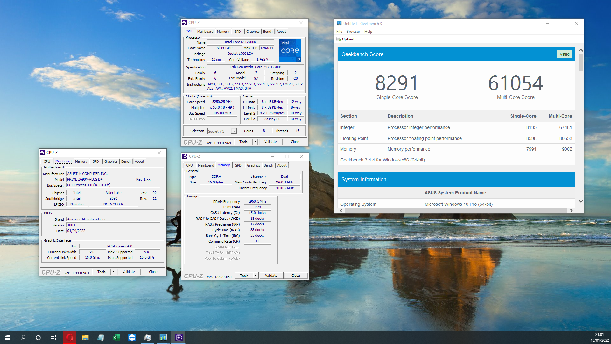The image size is (611, 344).
Task: Click Model field PRIME Z690M-PLUS D4
Action: point(96,179)
